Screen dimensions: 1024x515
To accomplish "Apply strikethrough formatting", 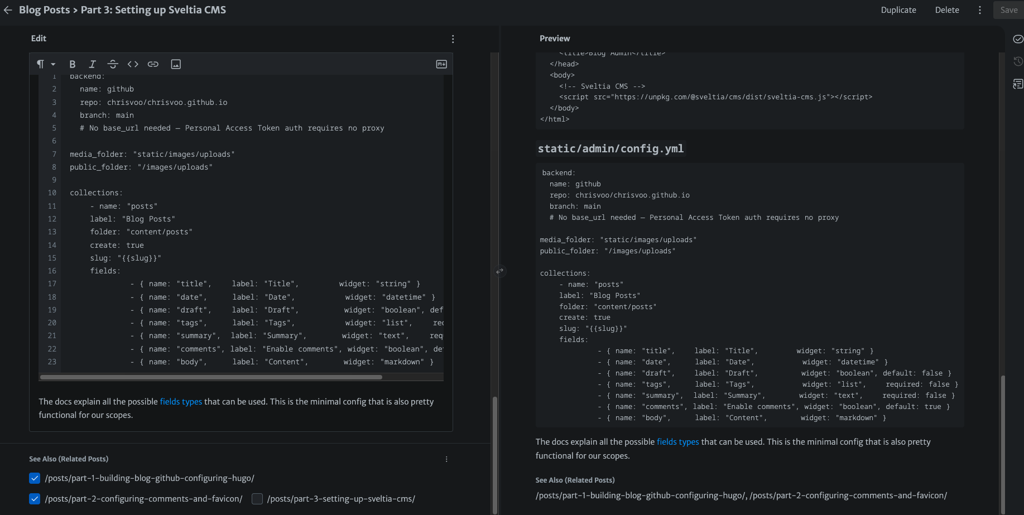I will [x=113, y=64].
